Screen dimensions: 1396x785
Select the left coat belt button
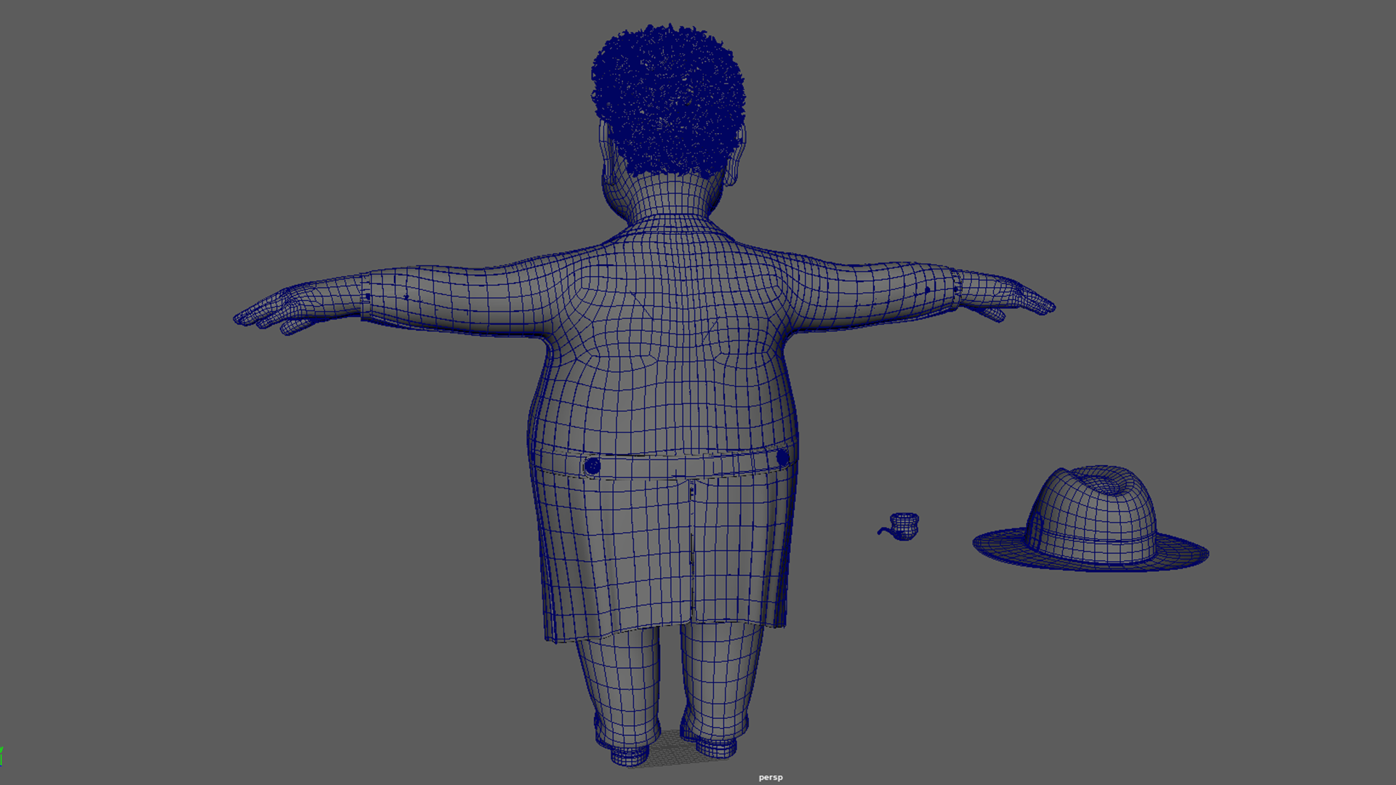tap(592, 466)
